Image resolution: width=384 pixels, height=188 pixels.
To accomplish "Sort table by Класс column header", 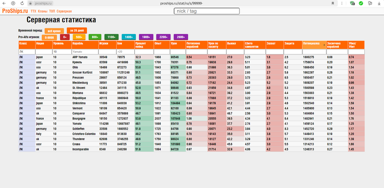I will point(27,45).
